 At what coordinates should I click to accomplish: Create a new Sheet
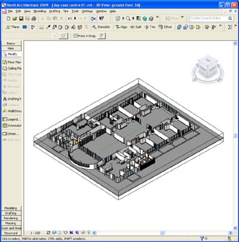11,134
